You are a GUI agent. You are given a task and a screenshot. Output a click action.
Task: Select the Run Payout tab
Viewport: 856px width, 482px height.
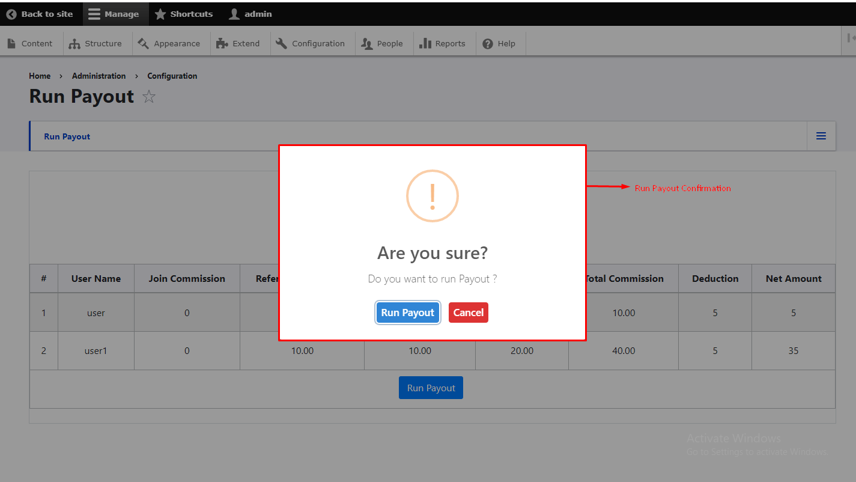(67, 136)
